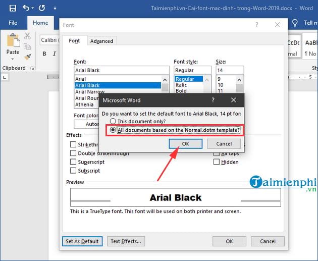Click the Tell me search box text
This screenshot has width=318, height=261.
pos(311,23)
